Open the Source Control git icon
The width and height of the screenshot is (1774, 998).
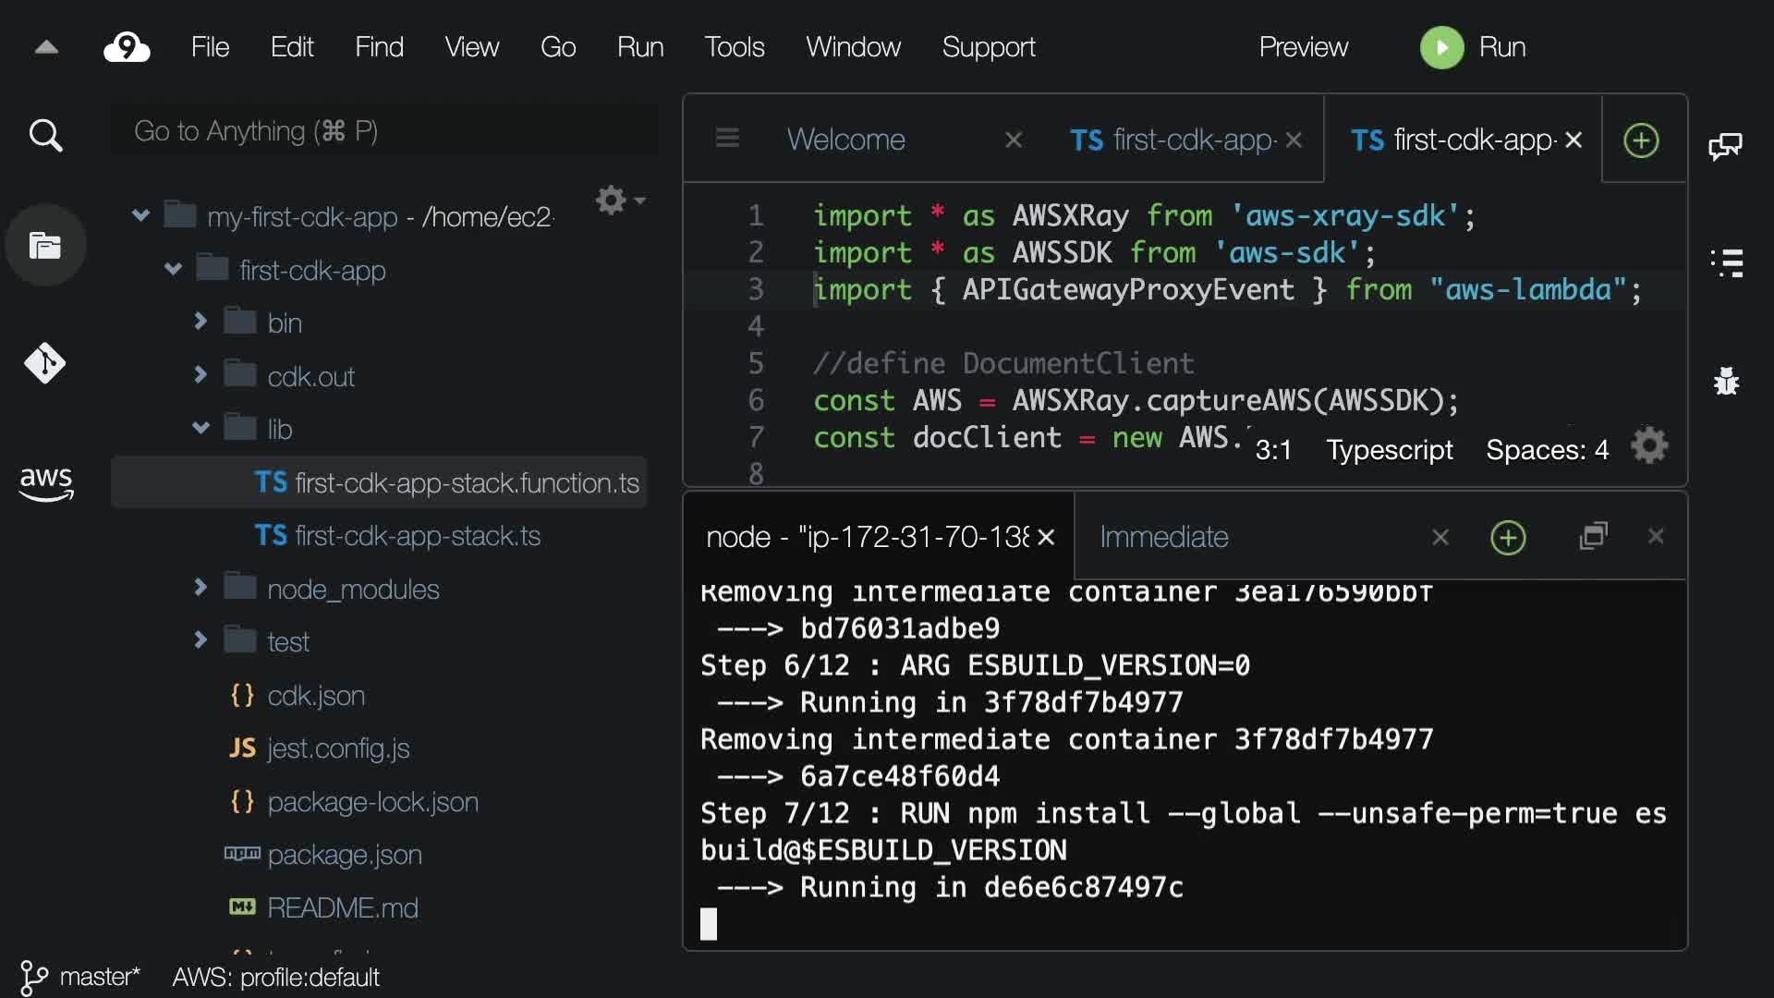[45, 363]
